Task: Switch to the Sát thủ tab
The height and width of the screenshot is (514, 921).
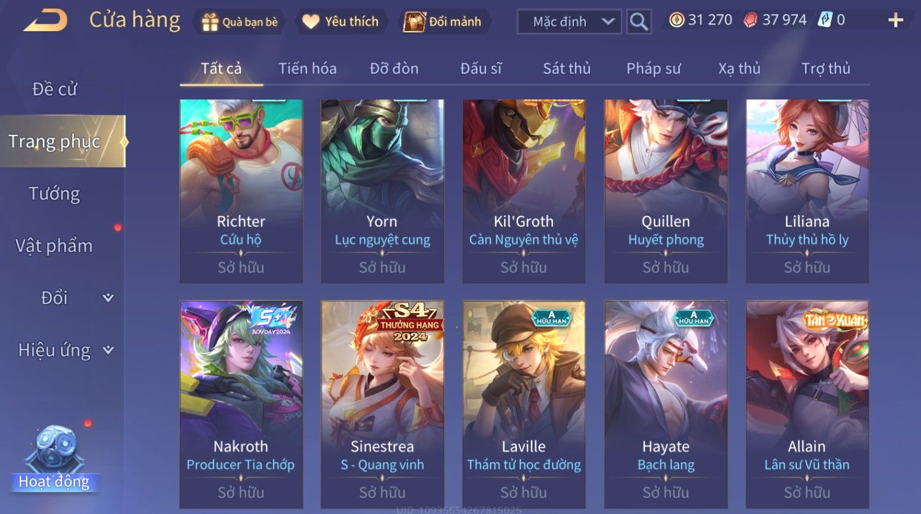Action: tap(567, 68)
